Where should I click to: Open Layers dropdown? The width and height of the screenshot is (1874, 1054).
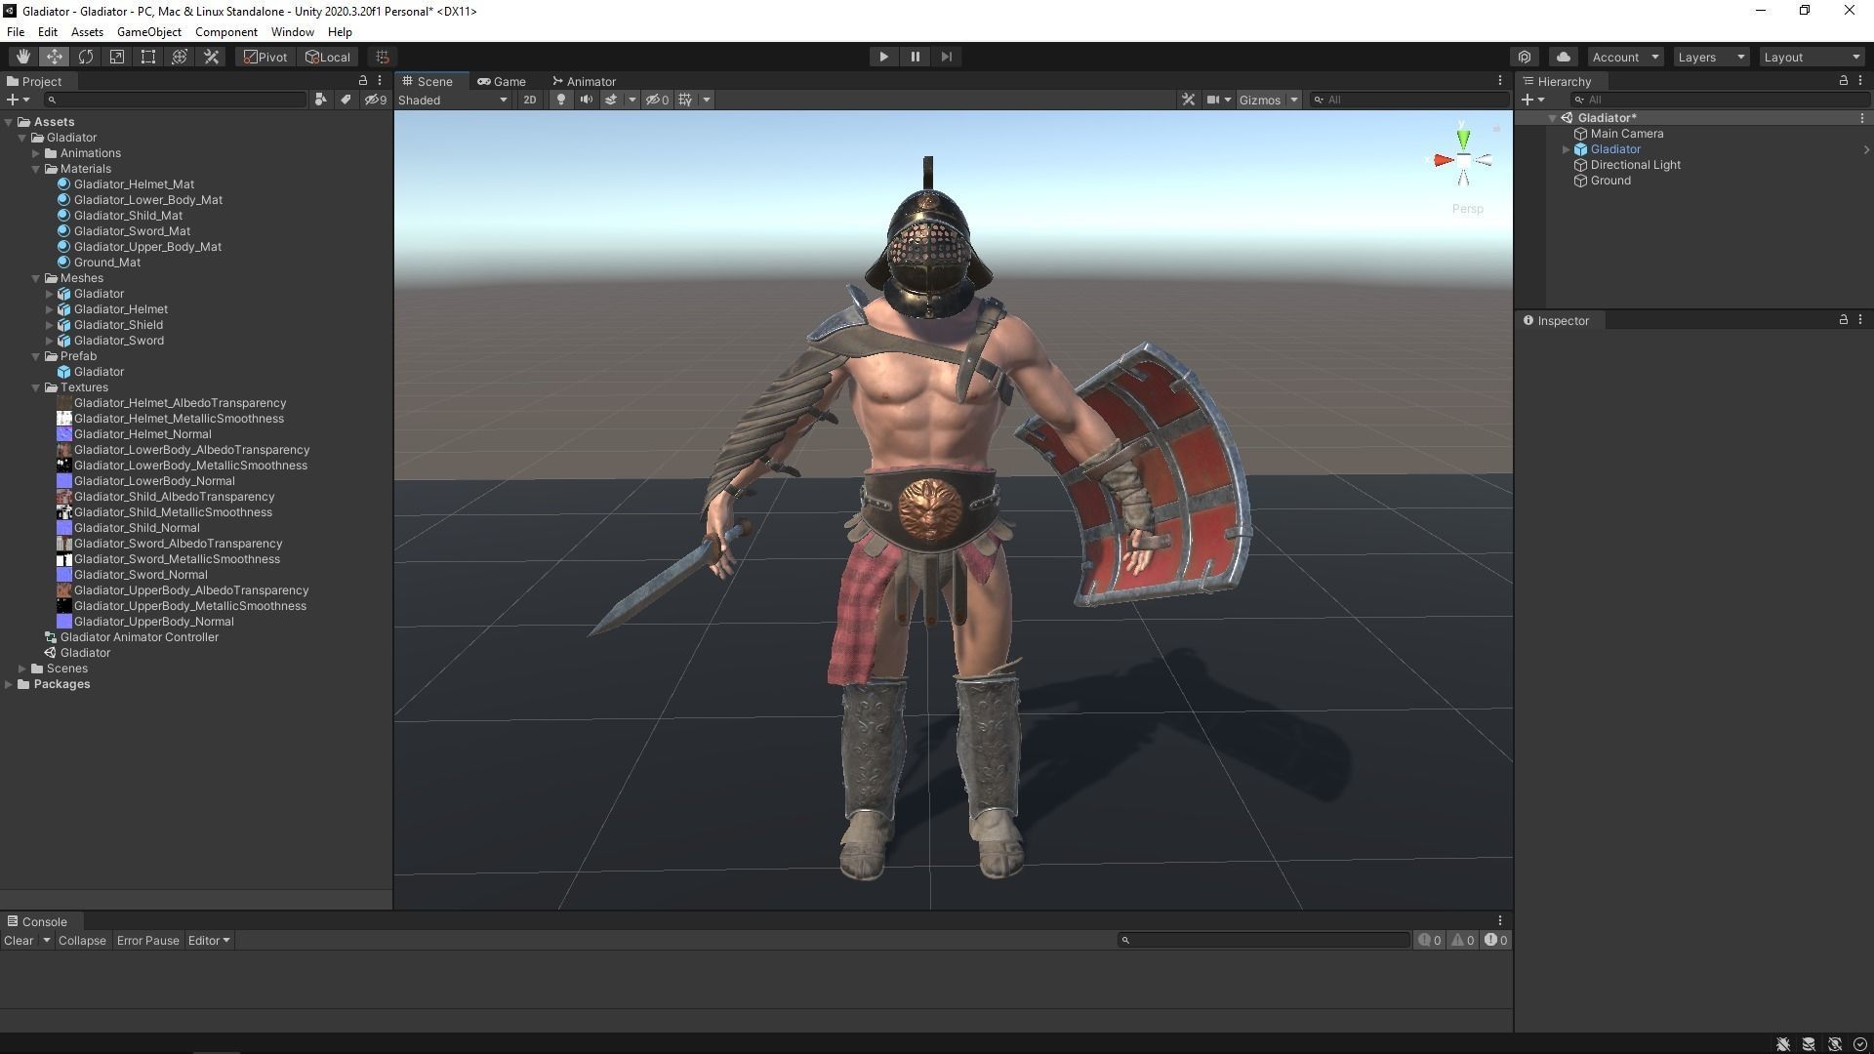point(1711,57)
